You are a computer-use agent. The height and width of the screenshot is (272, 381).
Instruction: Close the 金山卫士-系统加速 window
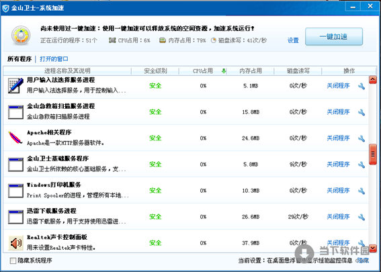[x=370, y=6]
